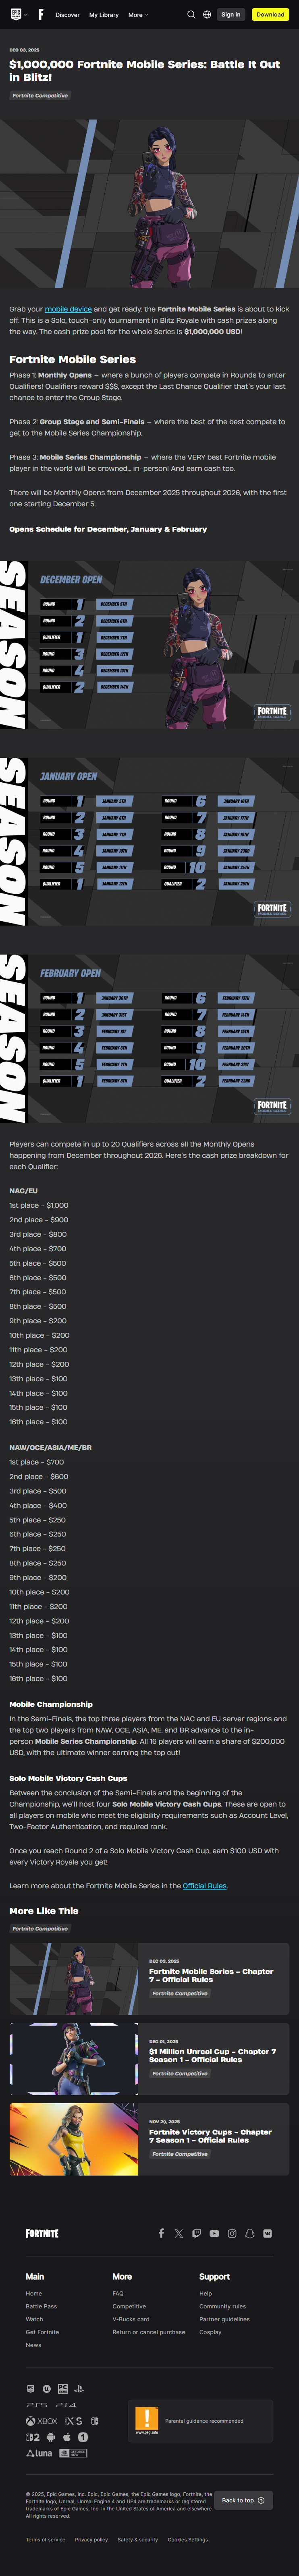Open the Official Rules link

(x=205, y=1886)
